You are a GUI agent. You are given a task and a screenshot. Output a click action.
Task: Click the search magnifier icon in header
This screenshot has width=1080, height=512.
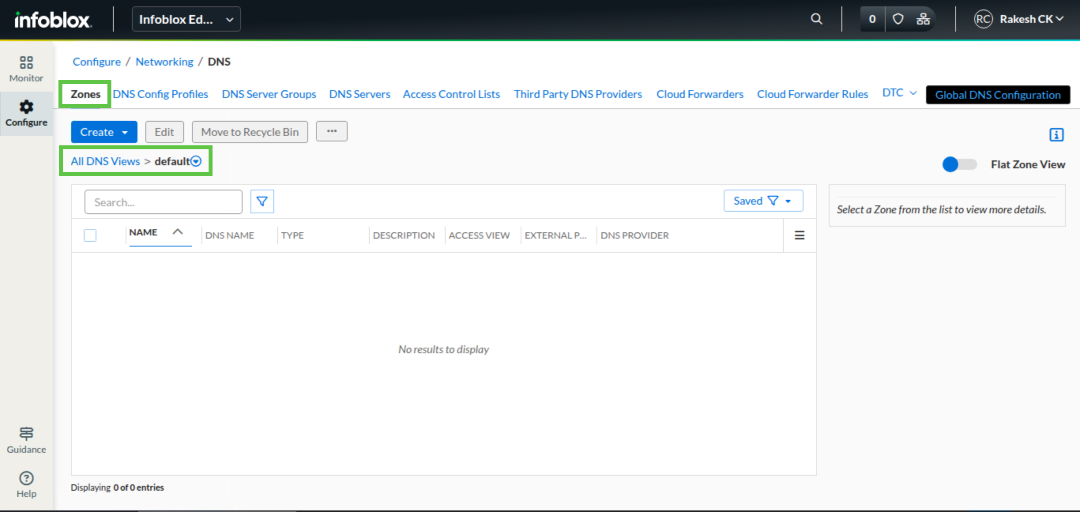point(816,19)
